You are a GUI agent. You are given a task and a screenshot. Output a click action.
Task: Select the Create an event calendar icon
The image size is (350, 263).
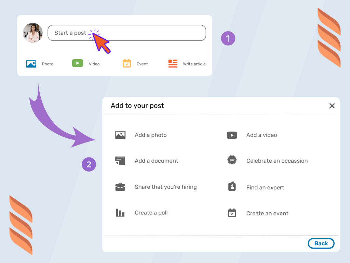pos(232,213)
